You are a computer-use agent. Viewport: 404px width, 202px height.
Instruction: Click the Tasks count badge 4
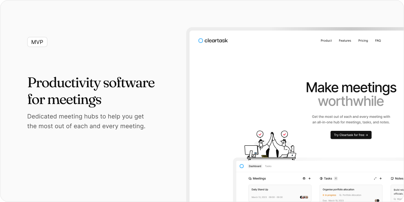pos(336,179)
